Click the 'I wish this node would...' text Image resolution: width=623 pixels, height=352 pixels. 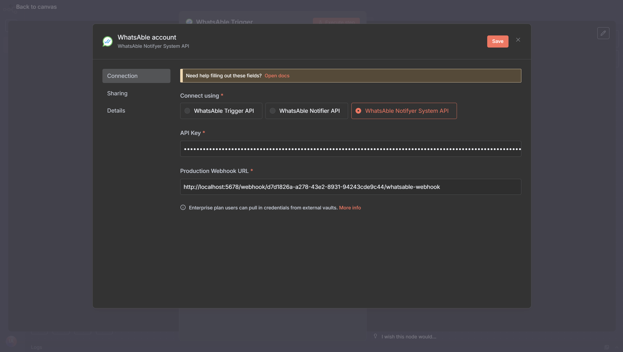[x=409, y=337]
